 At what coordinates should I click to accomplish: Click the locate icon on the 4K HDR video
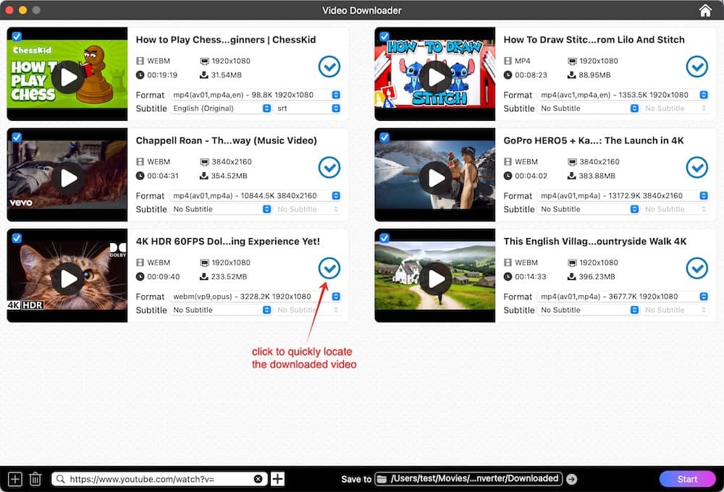tap(329, 268)
